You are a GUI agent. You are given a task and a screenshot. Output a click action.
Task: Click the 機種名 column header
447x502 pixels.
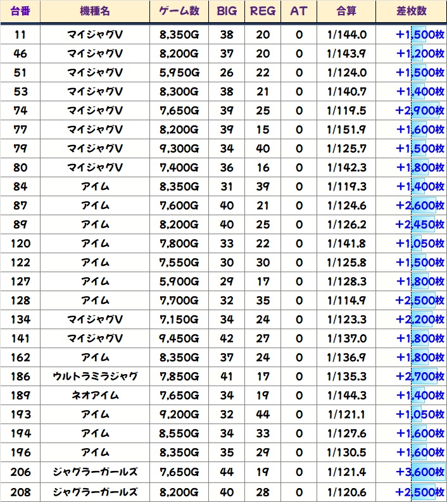point(95,11)
